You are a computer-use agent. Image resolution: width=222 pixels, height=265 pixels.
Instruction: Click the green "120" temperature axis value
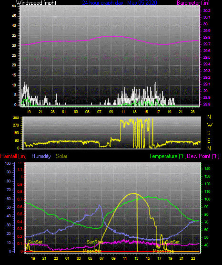(207, 184)
